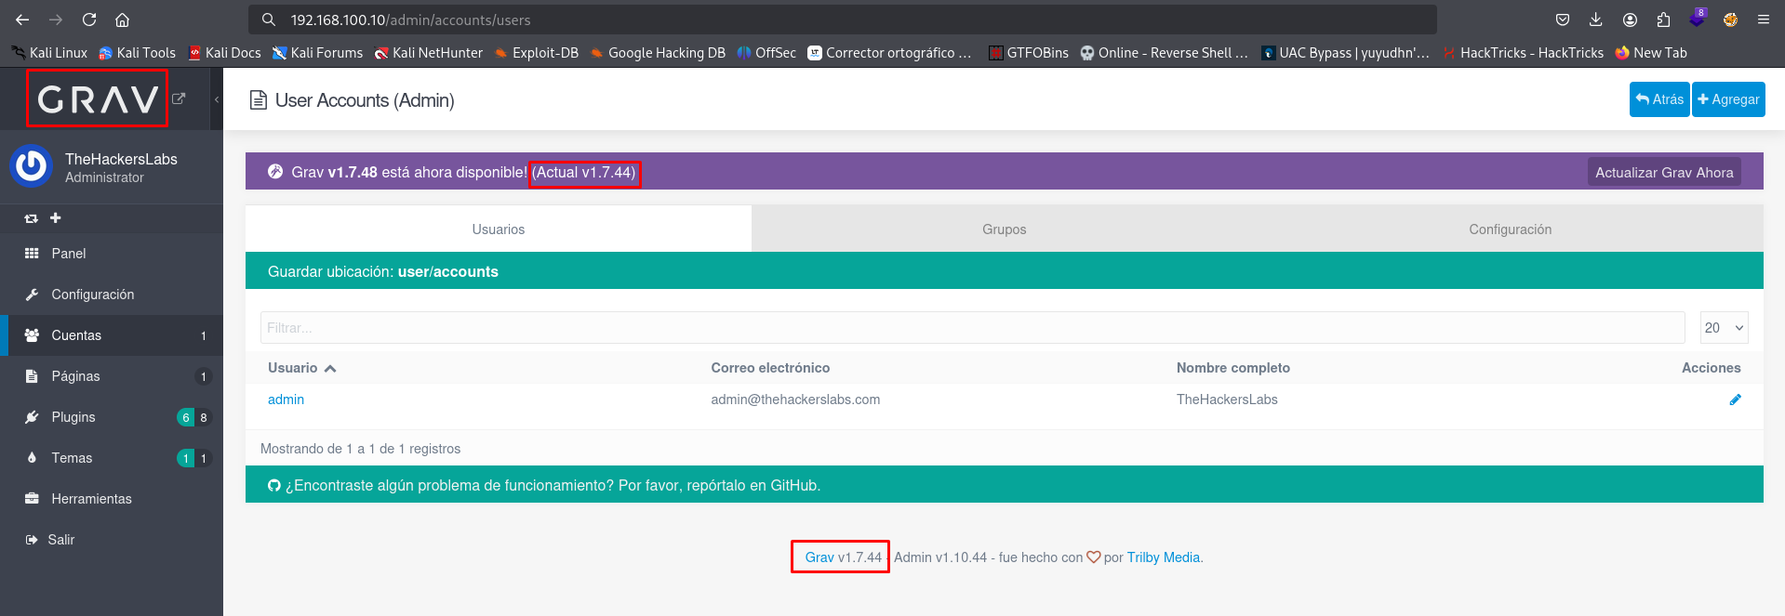Open the browser downloads icon

click(1596, 20)
